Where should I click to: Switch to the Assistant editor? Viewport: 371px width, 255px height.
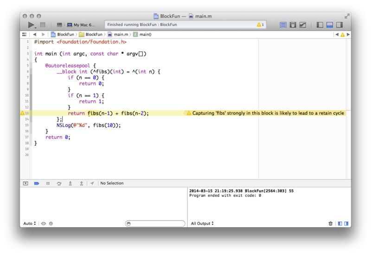click(x=293, y=25)
